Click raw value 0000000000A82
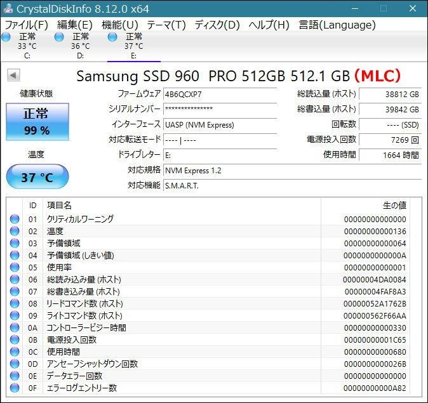Viewport: 428px width, 403px height. point(375,388)
